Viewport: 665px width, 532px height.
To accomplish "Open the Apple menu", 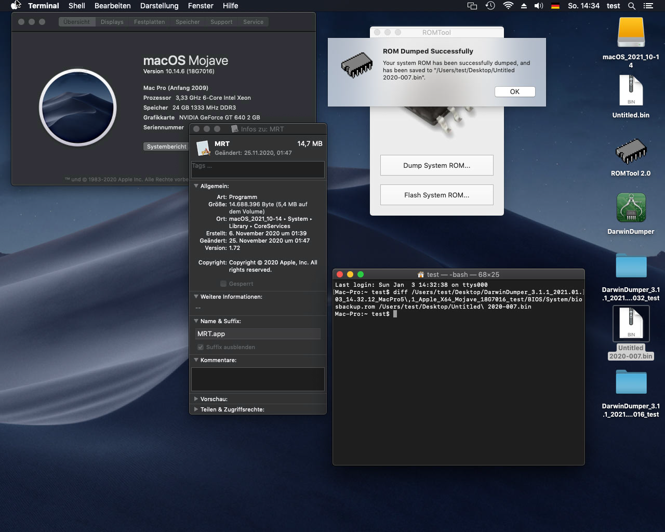I will coord(16,6).
